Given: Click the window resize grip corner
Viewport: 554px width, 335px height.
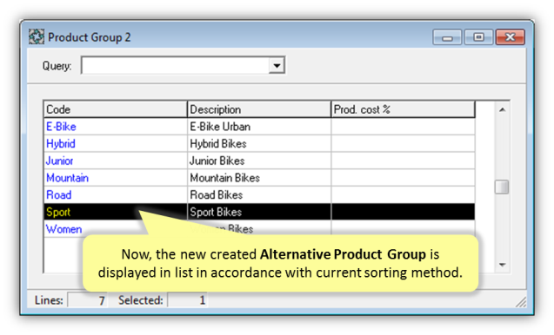Looking at the screenshot, I should [521, 302].
